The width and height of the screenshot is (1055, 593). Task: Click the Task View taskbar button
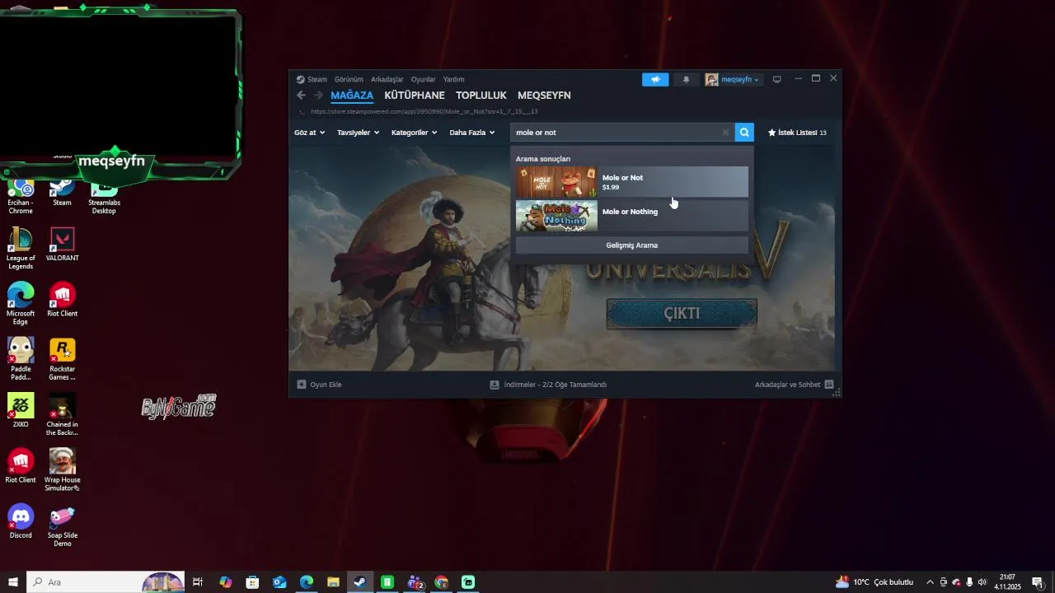pos(198,582)
